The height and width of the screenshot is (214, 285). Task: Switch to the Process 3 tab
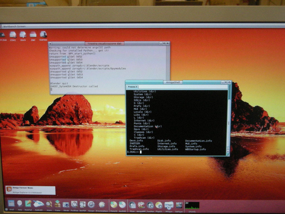(x=132, y=87)
